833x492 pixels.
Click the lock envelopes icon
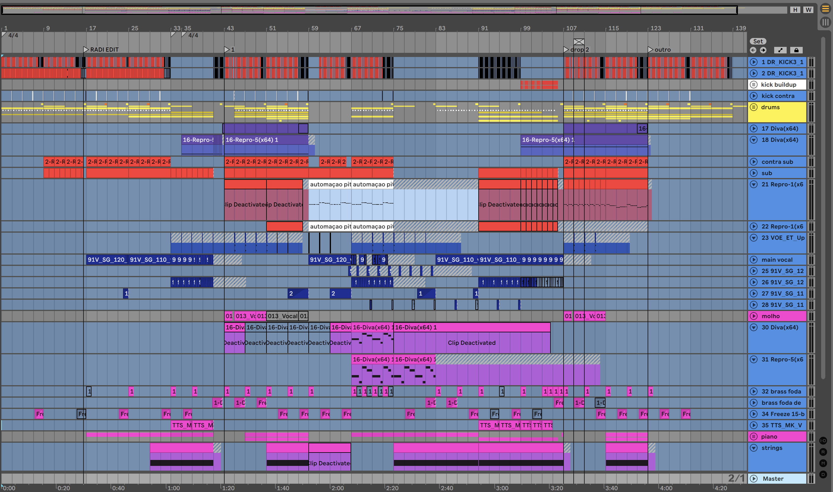pos(796,50)
